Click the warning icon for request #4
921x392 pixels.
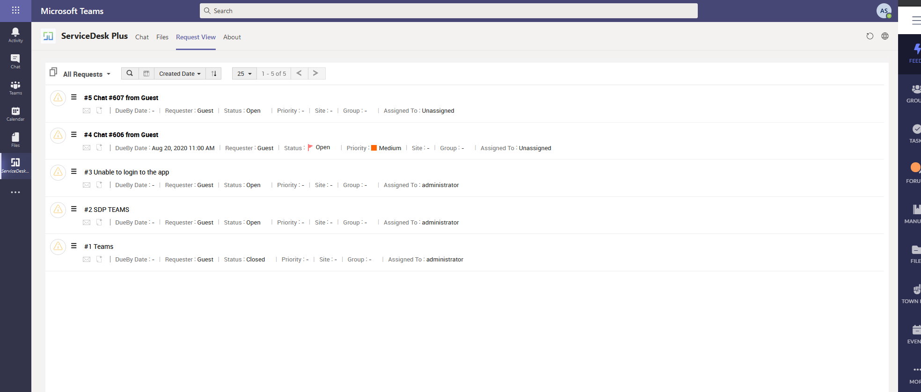pyautogui.click(x=58, y=135)
